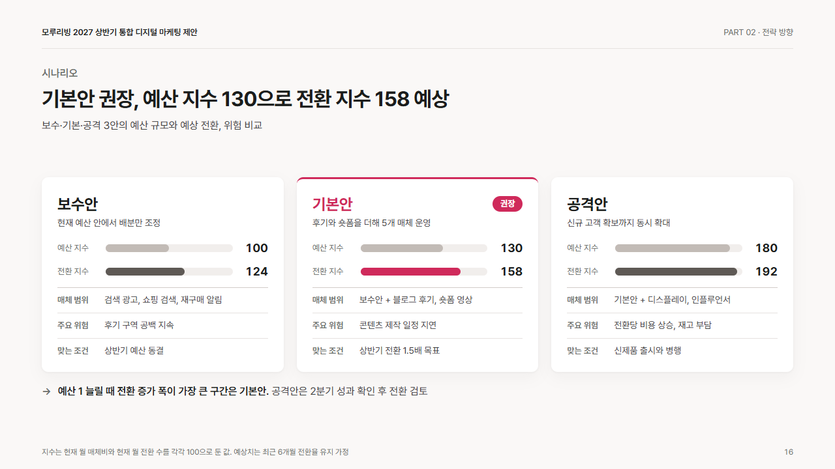Select the 공격안 card title
The image size is (835, 469).
click(x=587, y=204)
